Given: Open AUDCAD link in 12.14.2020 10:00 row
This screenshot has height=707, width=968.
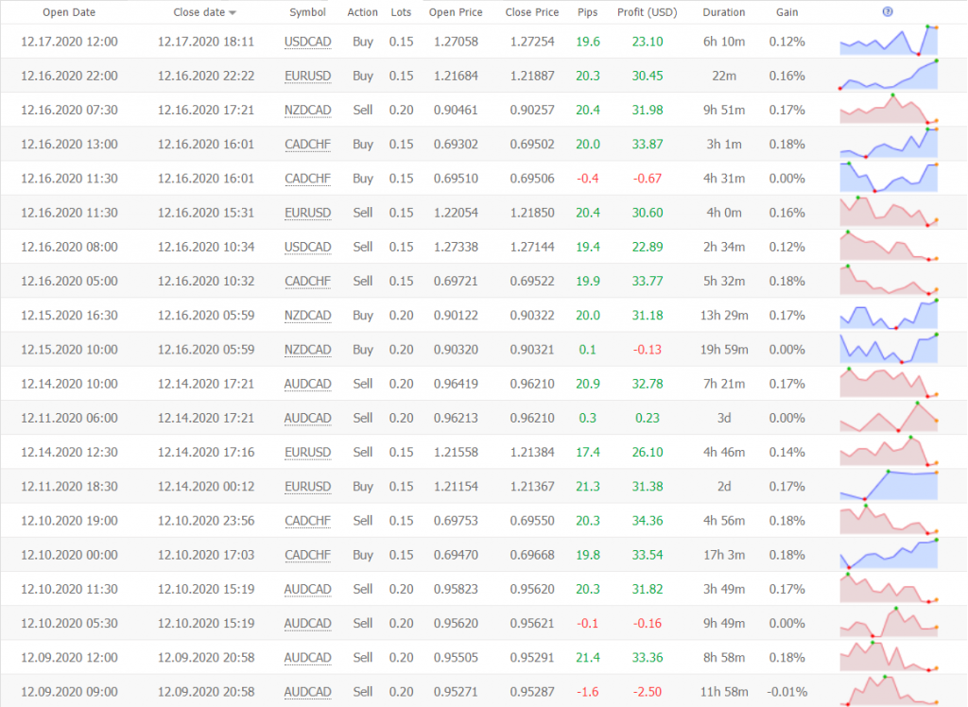Looking at the screenshot, I should (x=307, y=384).
